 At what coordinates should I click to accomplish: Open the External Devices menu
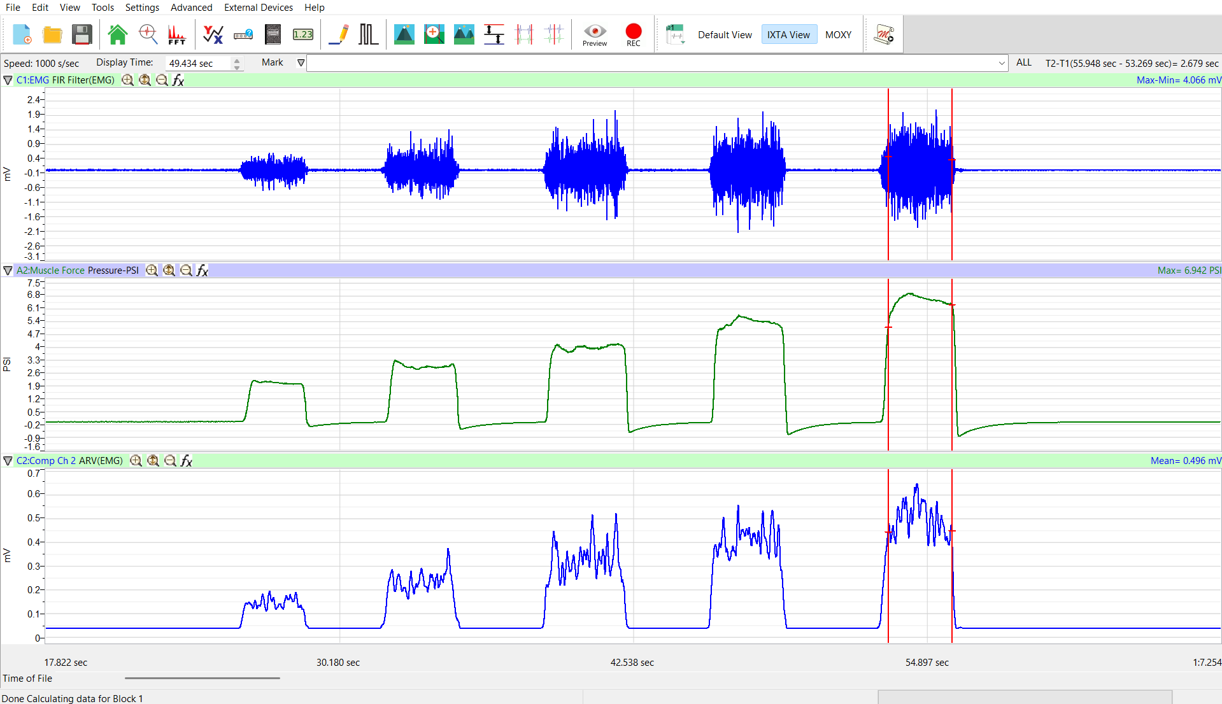(258, 8)
